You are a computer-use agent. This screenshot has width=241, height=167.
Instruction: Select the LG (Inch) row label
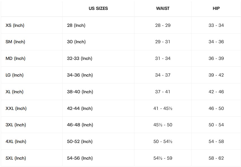tap(15, 75)
